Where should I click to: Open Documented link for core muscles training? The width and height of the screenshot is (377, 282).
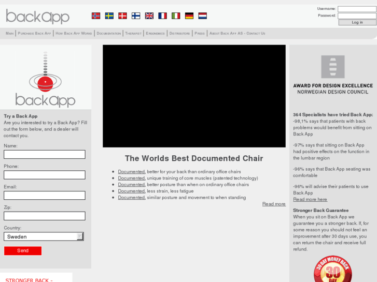pos(132,178)
